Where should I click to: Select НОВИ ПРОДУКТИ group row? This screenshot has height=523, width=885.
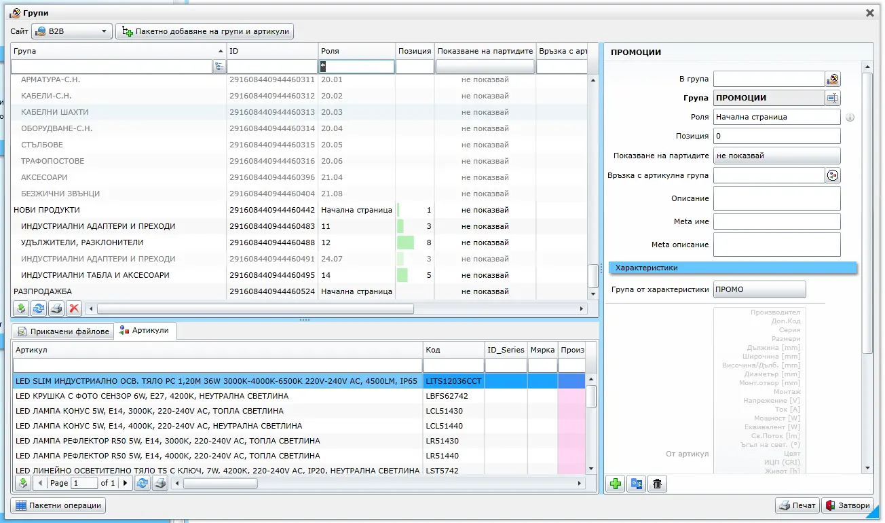299,210
